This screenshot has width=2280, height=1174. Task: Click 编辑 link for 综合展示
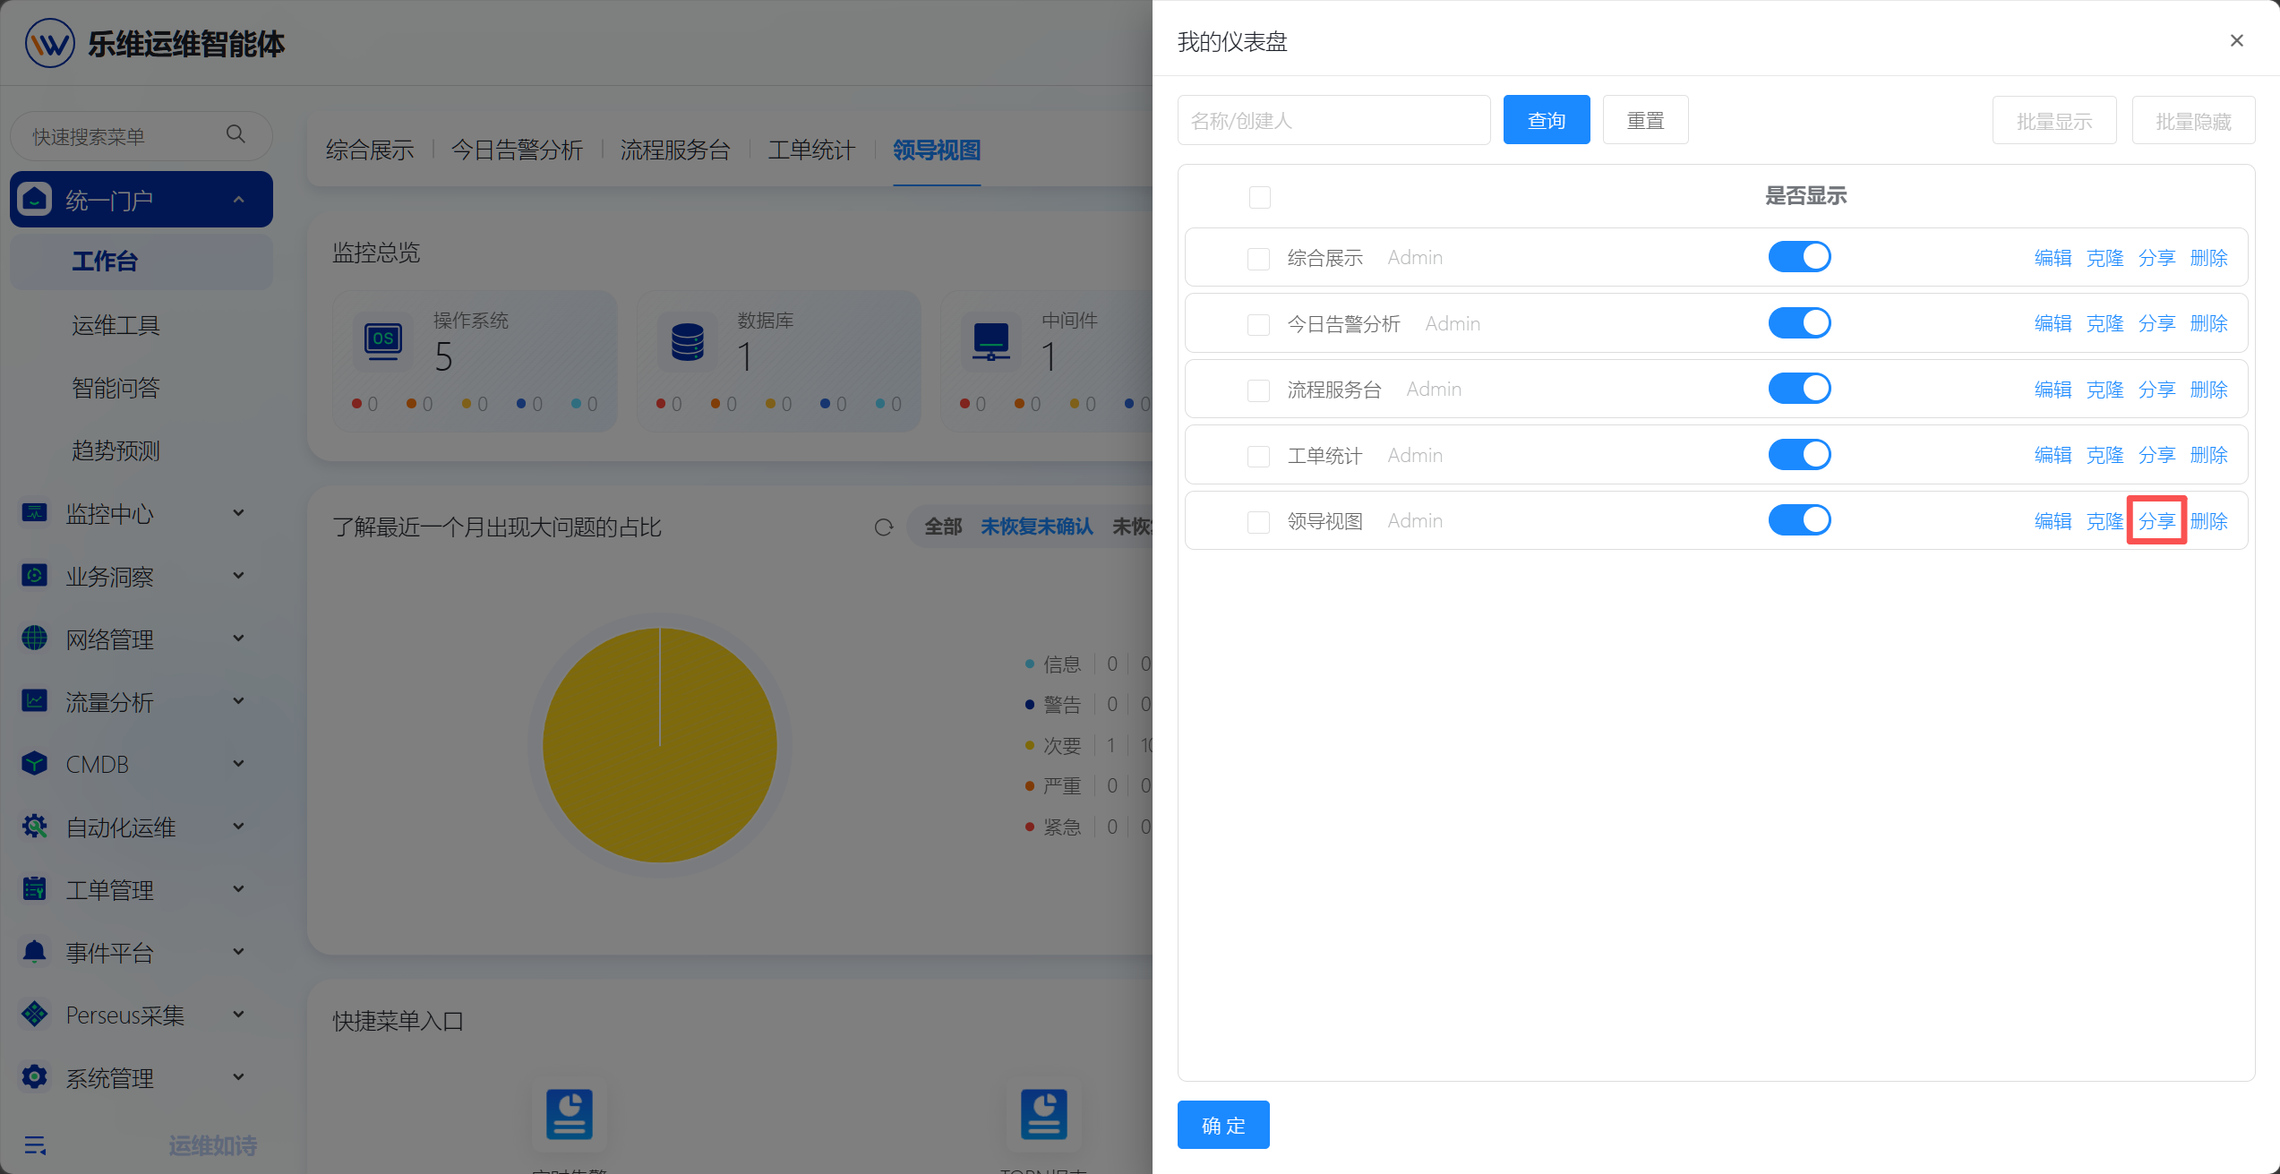click(x=2053, y=258)
